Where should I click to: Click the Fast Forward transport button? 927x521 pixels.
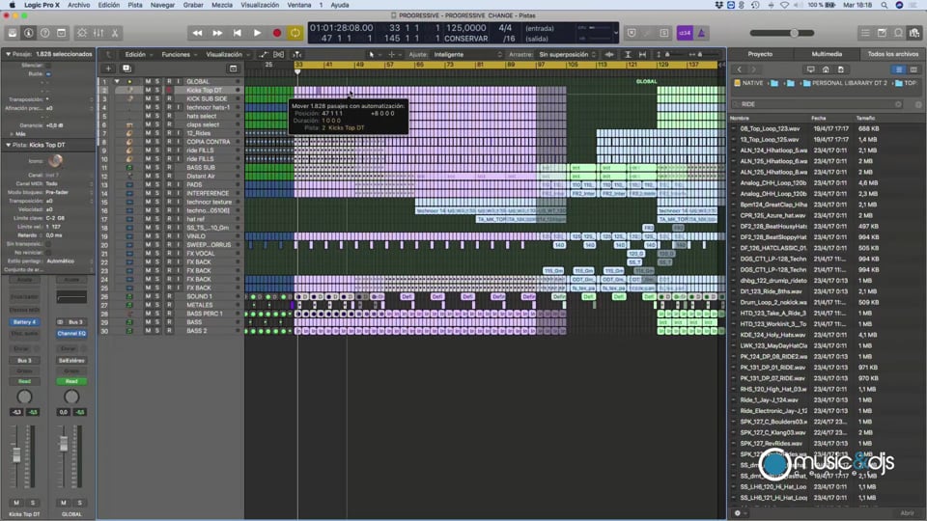click(217, 33)
